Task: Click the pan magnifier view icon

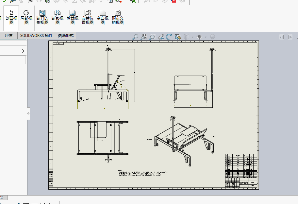Action: click(x=135, y=37)
